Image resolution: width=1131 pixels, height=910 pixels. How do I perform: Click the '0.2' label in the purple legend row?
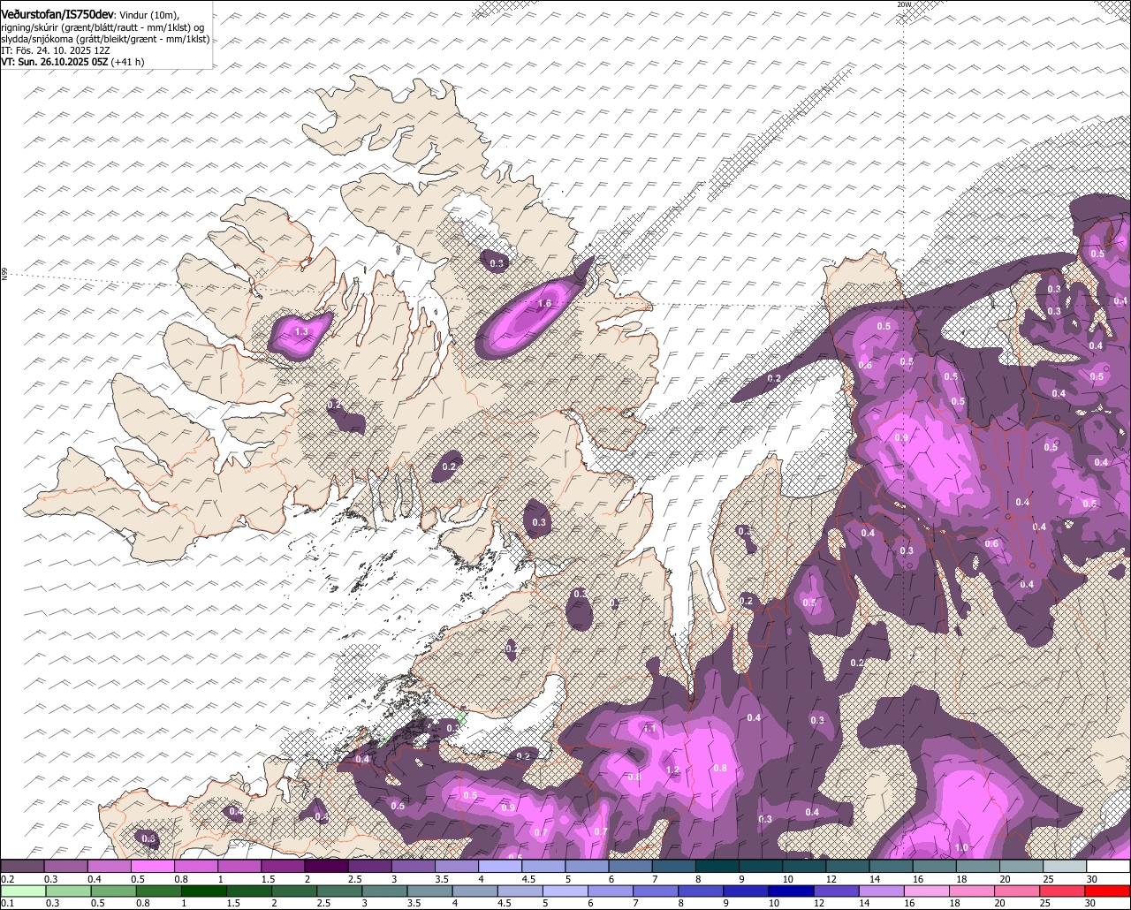click(7, 879)
